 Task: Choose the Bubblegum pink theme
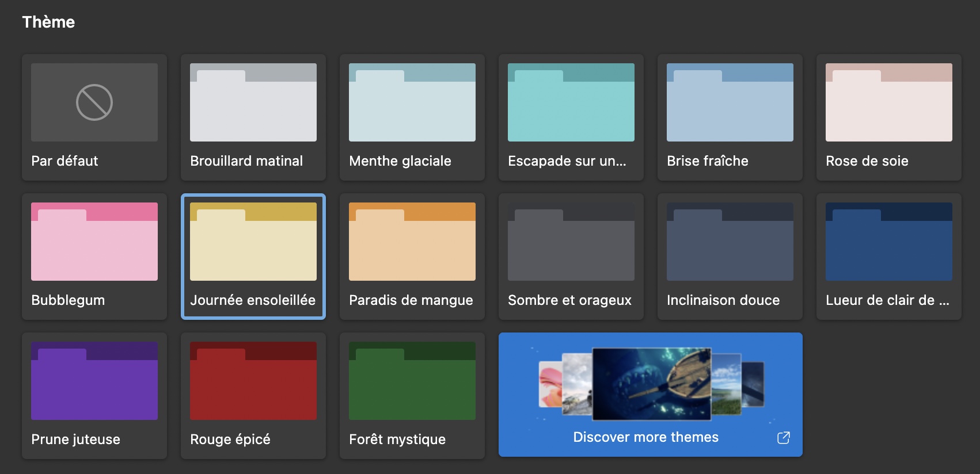pyautogui.click(x=94, y=257)
